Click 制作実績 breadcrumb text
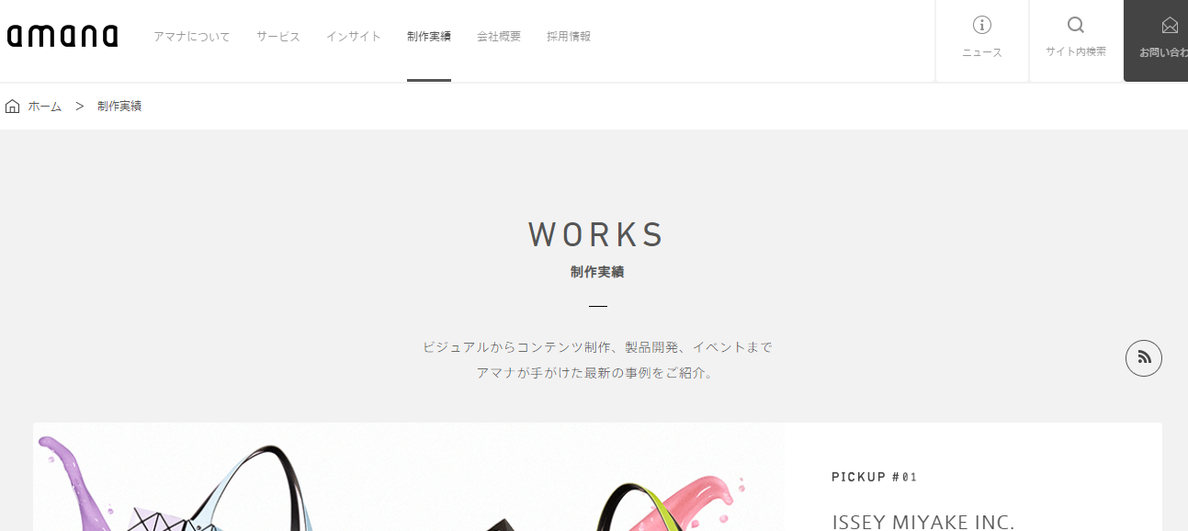Screen dimensions: 1188x531 pos(119,107)
